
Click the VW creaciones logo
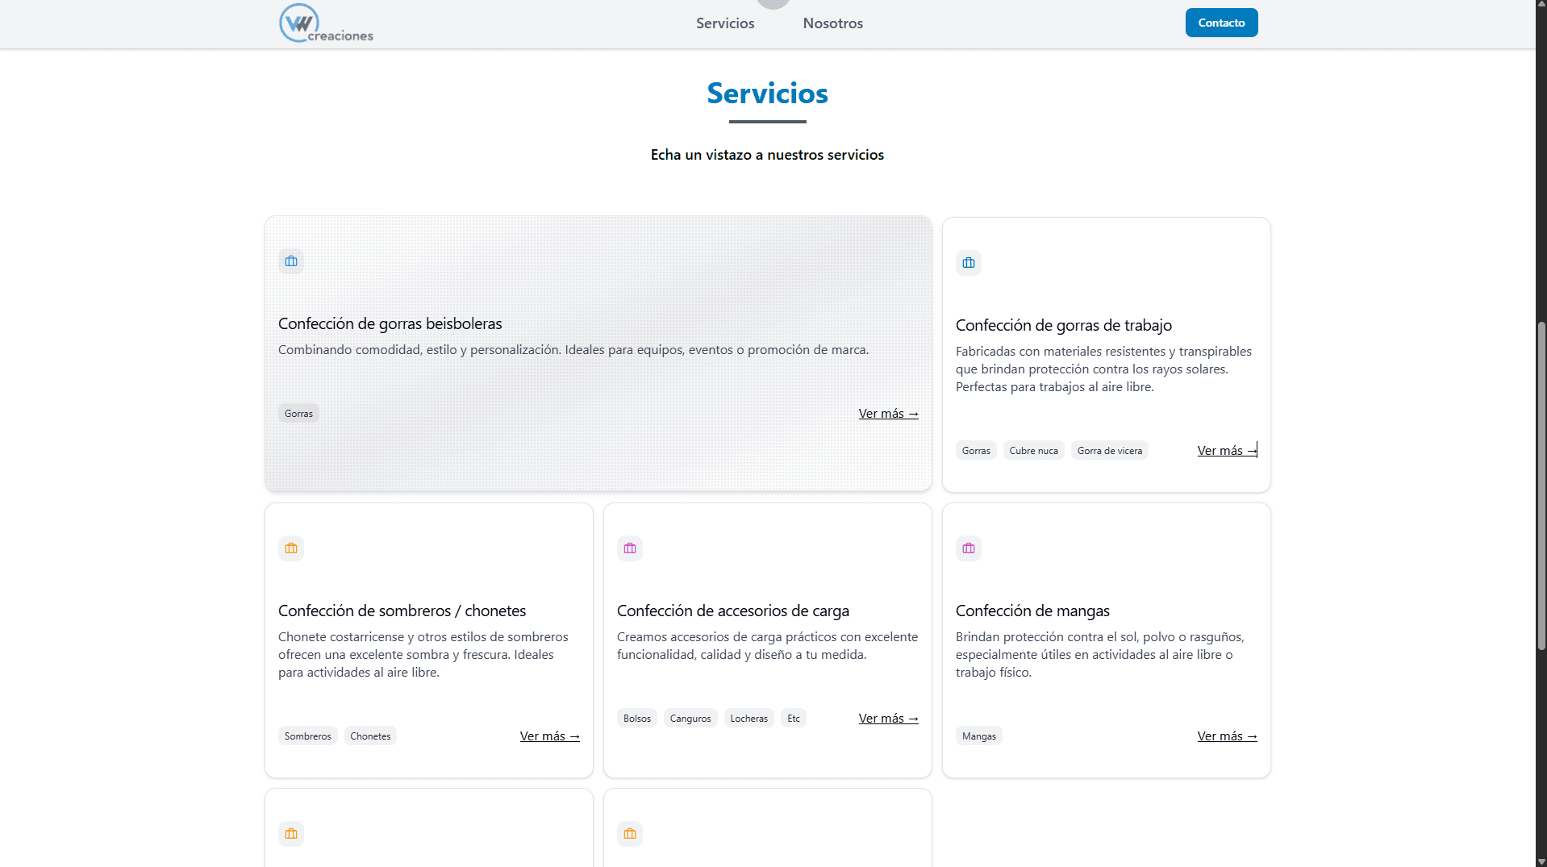(x=326, y=23)
